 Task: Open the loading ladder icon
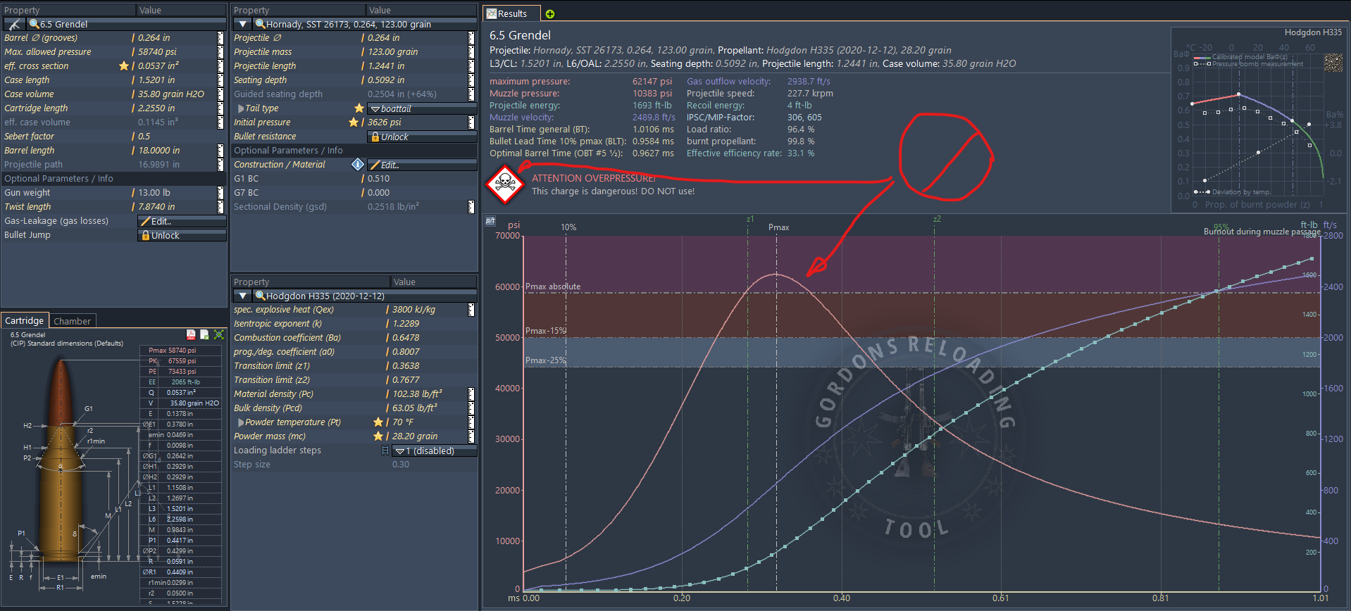tap(385, 451)
